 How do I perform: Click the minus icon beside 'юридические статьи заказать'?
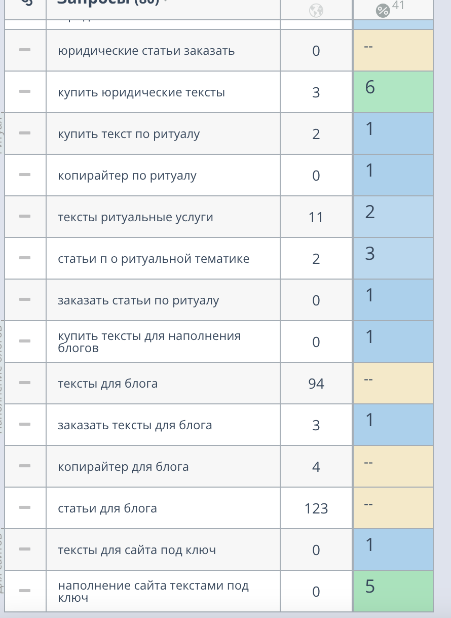tap(25, 50)
